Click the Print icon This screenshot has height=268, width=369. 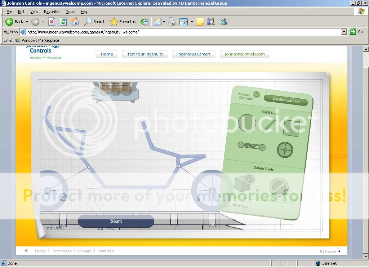click(x=172, y=22)
